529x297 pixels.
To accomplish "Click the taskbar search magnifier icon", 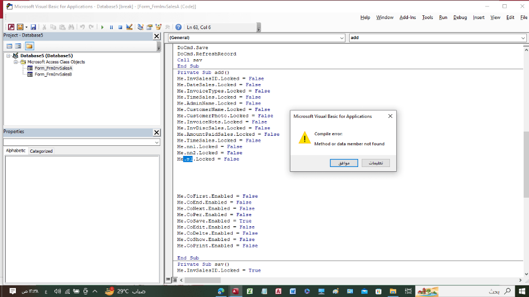I will tap(507, 291).
